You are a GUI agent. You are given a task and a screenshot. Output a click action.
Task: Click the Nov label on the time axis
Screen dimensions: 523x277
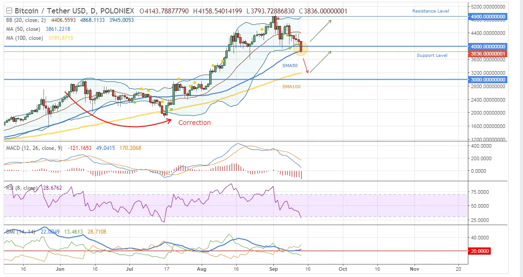(x=414, y=268)
